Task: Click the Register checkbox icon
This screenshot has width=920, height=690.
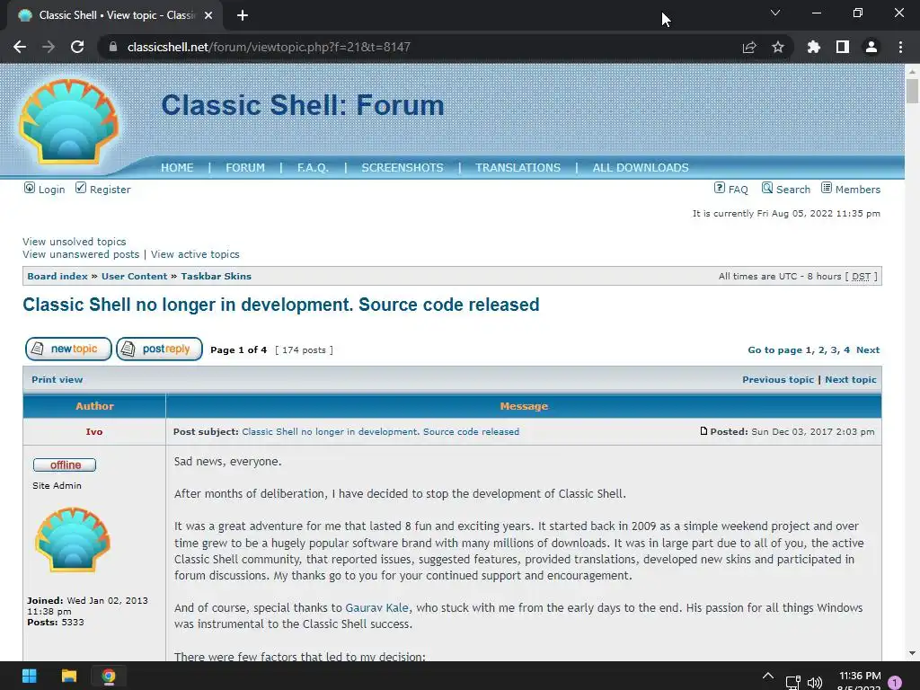Action: 81,188
